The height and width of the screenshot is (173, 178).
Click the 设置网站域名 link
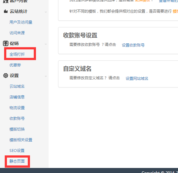click(x=137, y=79)
